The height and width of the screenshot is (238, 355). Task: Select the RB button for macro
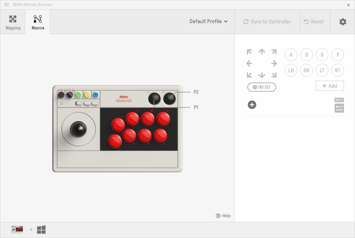[x=306, y=70]
